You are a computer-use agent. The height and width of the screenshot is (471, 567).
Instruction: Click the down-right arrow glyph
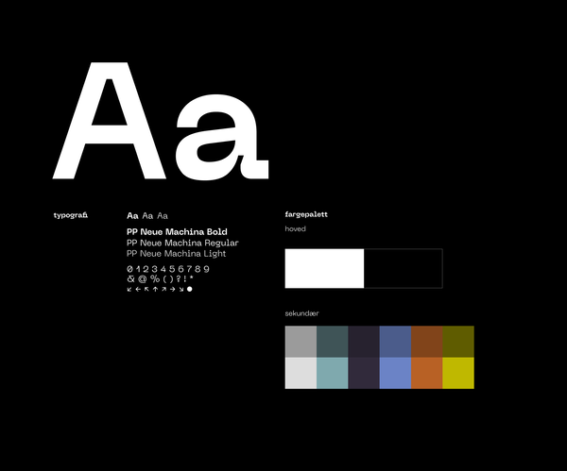click(x=181, y=290)
